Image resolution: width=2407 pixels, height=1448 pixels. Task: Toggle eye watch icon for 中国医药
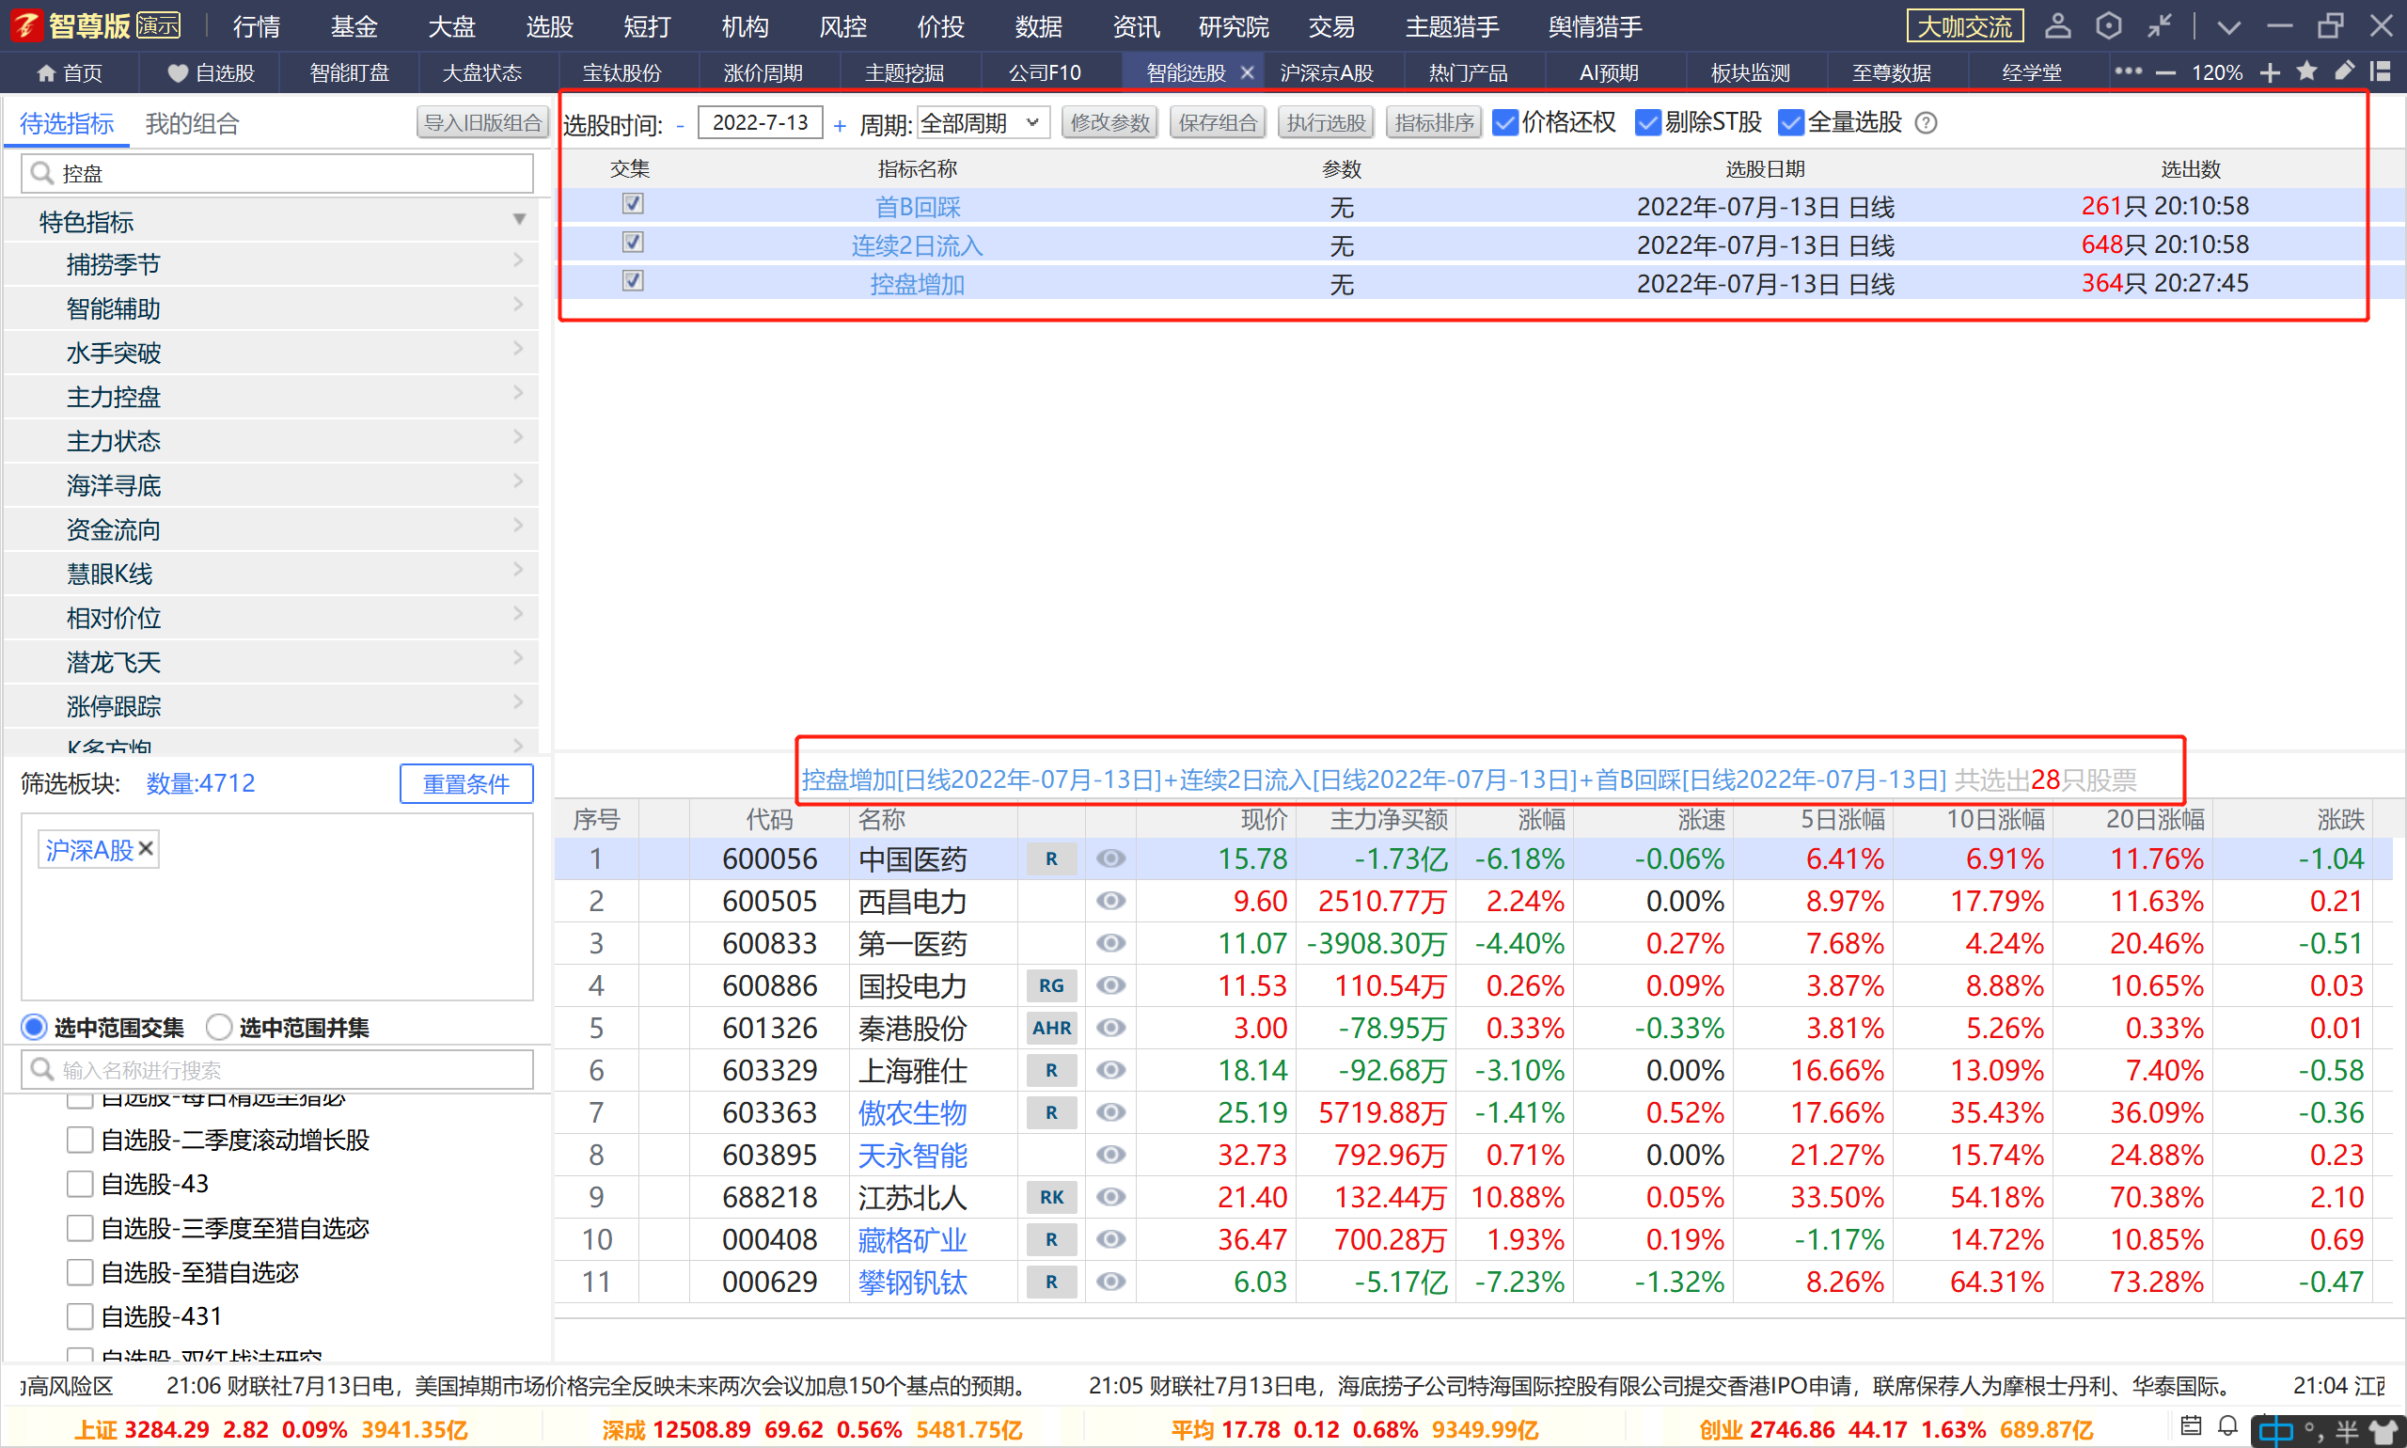[x=1110, y=858]
